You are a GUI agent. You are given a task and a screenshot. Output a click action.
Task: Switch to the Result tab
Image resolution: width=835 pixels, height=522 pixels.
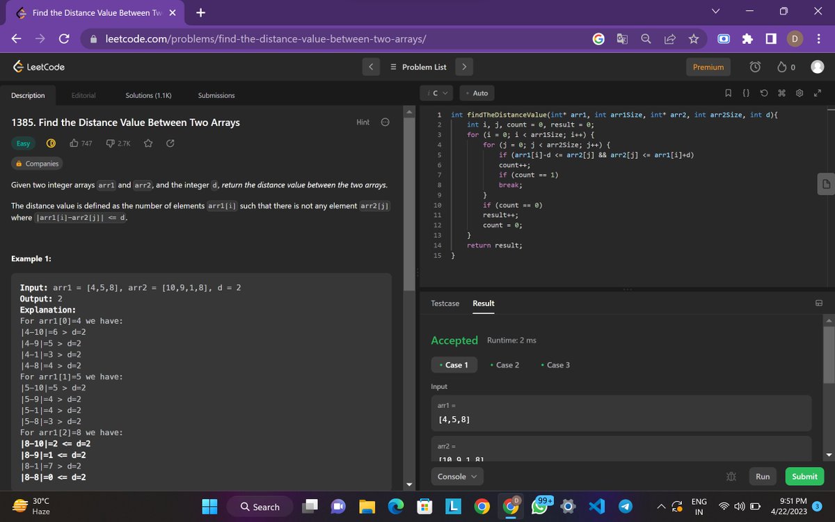(484, 303)
